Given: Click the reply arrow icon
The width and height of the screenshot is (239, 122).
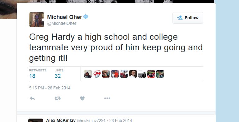Looking at the screenshot, I should pos(32,98).
